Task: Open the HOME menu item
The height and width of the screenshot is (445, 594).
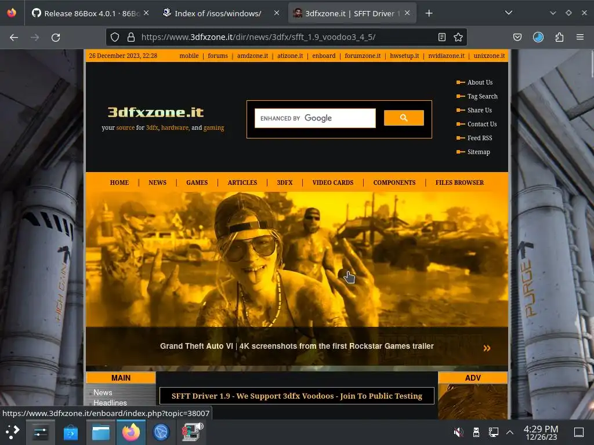Action: [119, 183]
